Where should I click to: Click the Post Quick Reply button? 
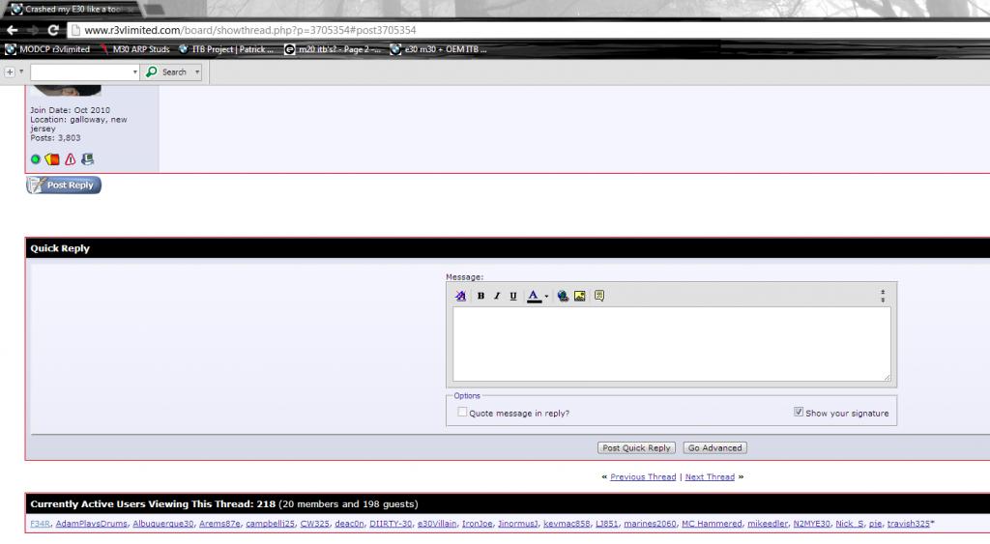click(x=636, y=448)
